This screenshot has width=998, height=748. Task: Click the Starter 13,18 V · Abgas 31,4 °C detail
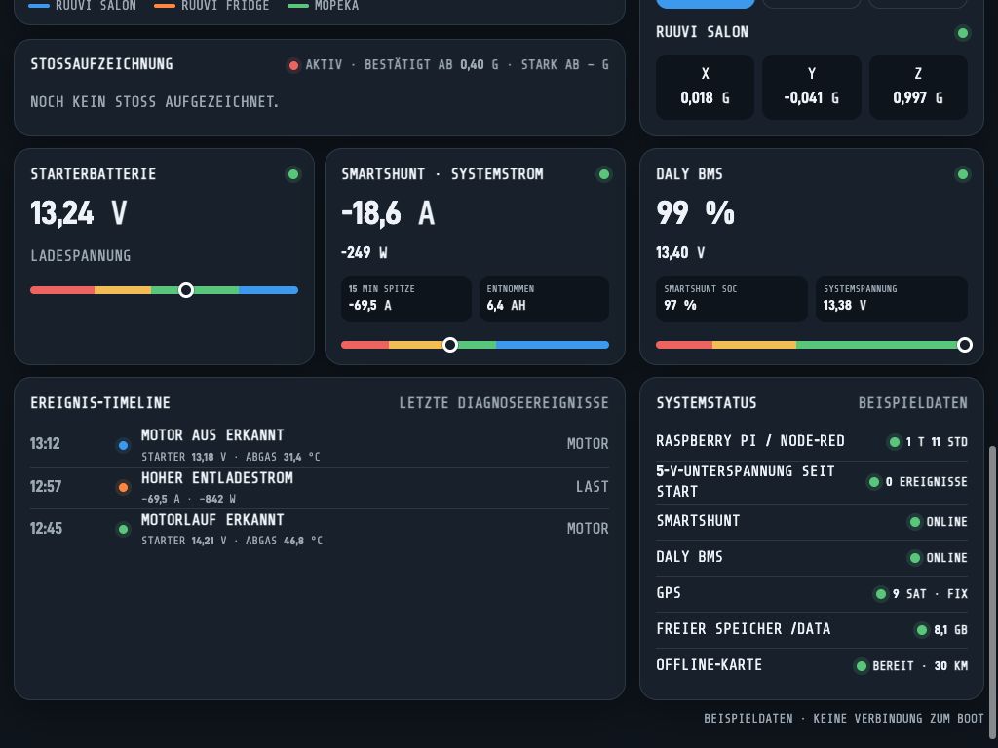pos(230,457)
